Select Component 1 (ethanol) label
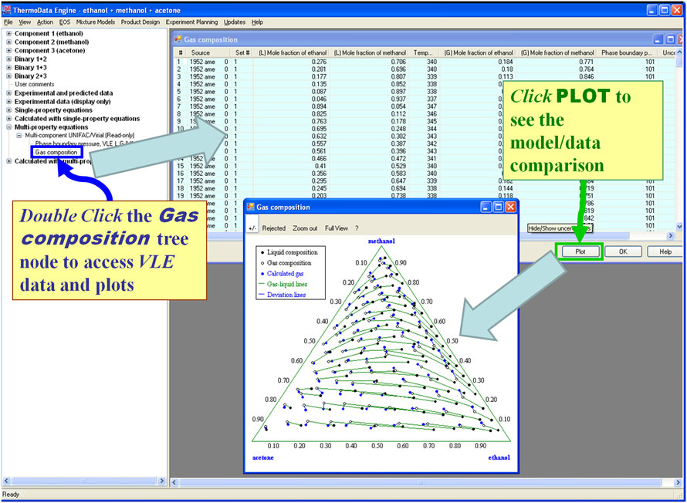 (x=49, y=33)
